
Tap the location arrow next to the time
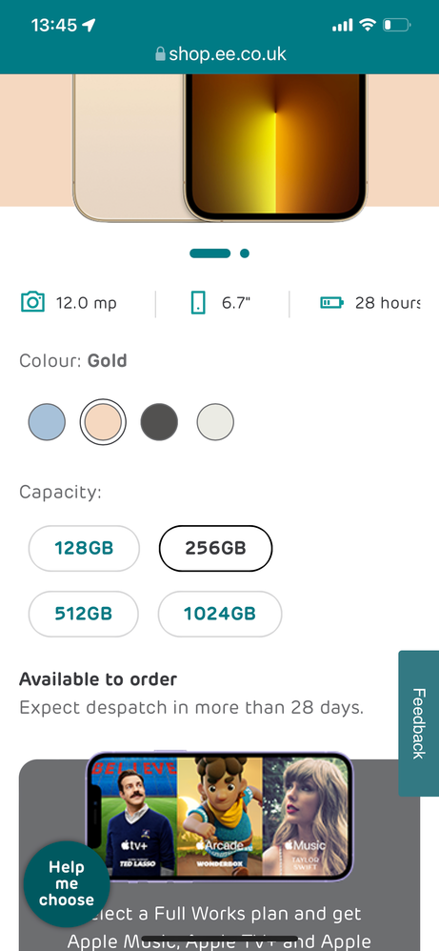click(x=90, y=25)
